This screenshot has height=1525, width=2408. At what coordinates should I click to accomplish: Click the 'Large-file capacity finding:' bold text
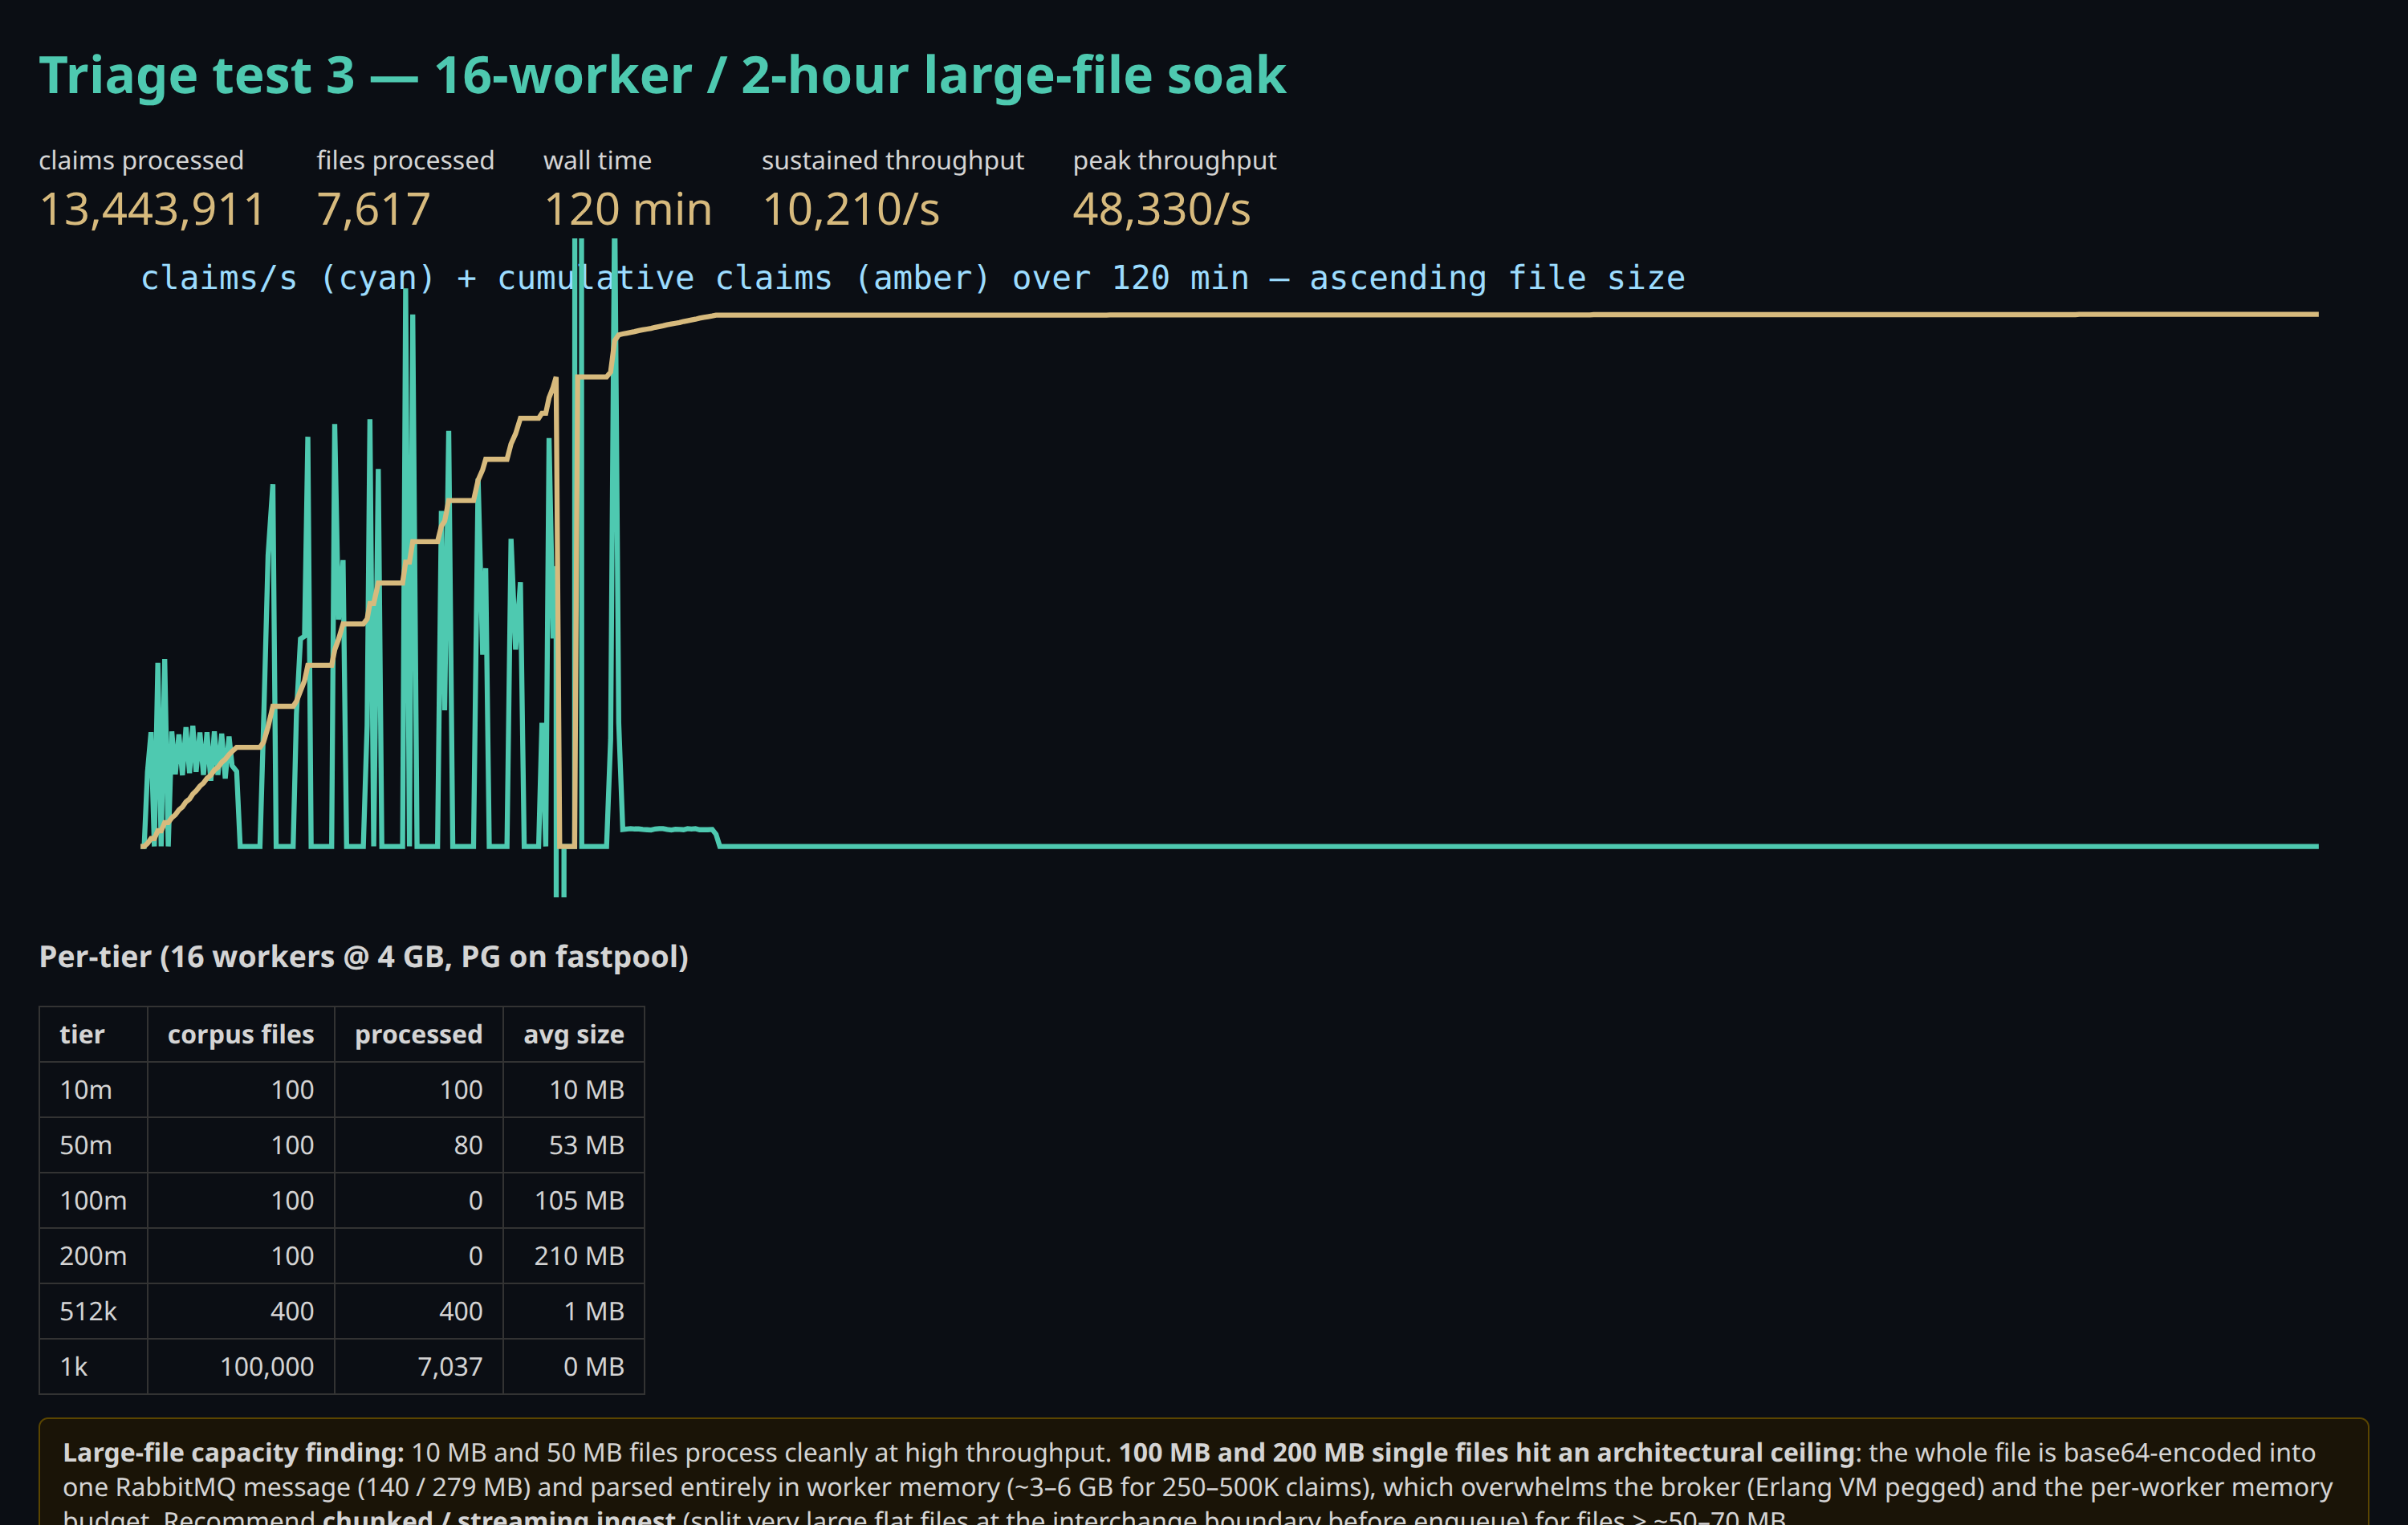[233, 1452]
